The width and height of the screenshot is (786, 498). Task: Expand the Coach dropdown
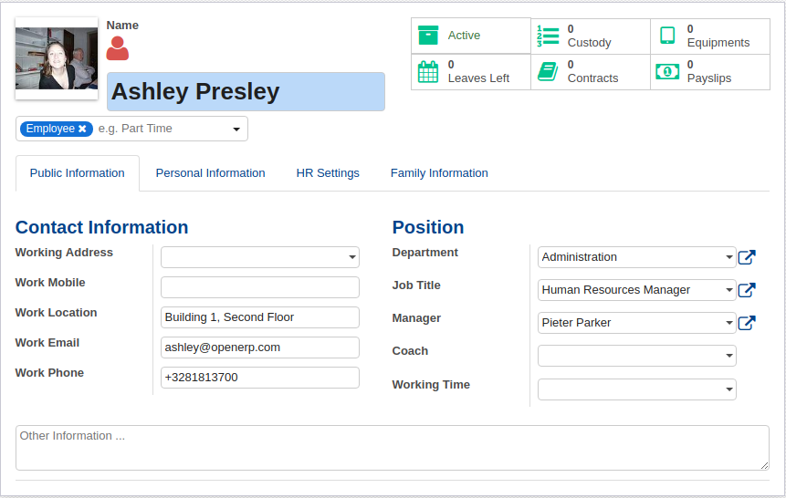point(729,356)
